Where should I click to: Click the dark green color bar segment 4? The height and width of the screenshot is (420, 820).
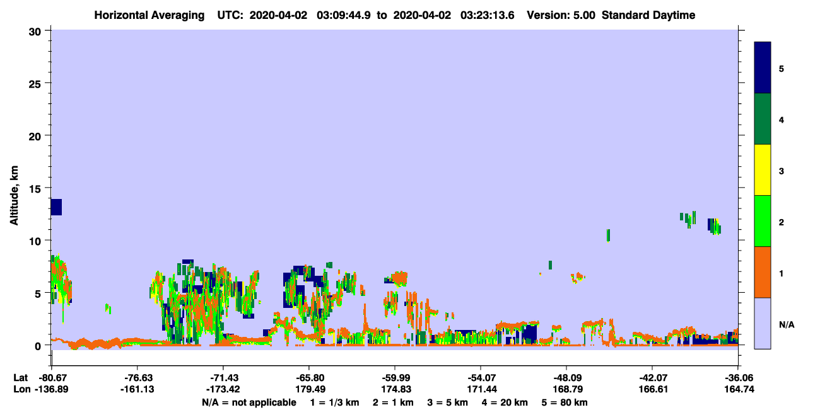763,119
